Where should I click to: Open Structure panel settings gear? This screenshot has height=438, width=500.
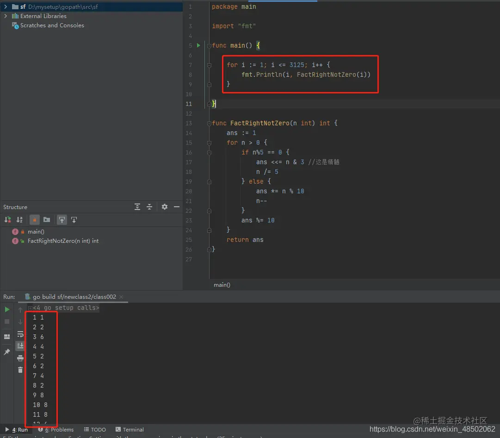pyautogui.click(x=164, y=207)
